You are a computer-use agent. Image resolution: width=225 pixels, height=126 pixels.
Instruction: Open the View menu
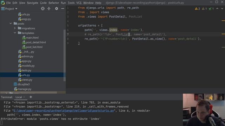[x=22, y=3]
